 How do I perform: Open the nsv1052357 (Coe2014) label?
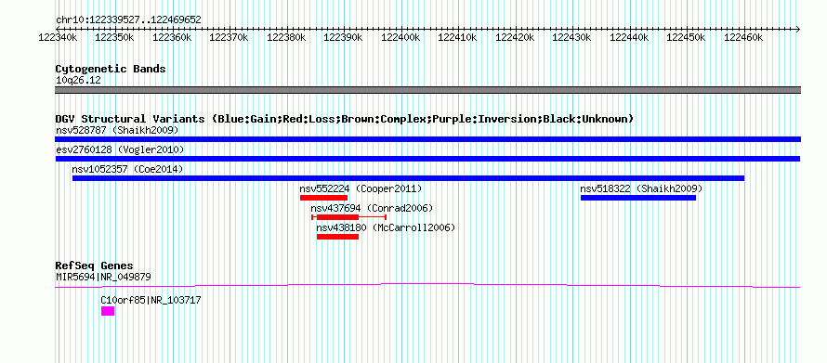[127, 169]
